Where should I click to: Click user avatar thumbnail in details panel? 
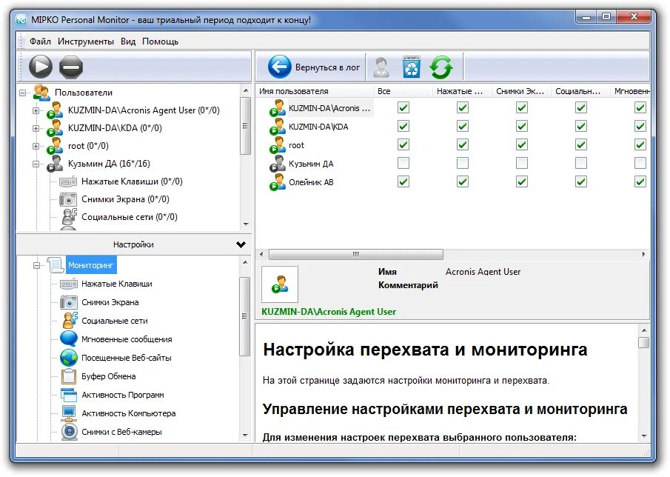point(279,284)
